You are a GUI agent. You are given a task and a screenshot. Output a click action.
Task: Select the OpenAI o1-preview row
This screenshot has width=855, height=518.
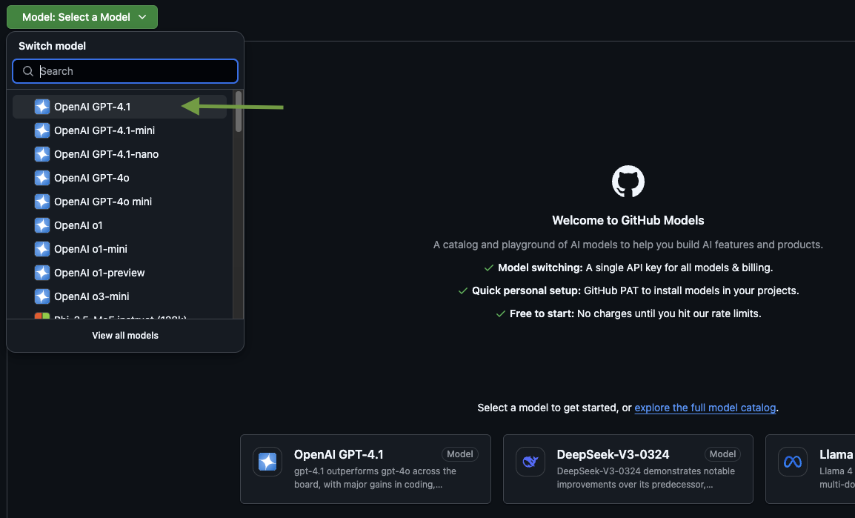(119, 273)
